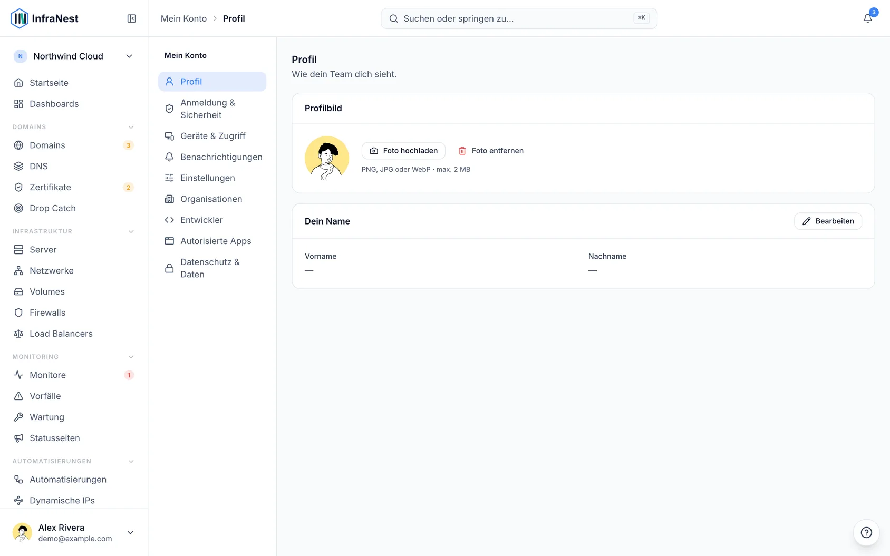Collapse the sidebar with the panel icon
This screenshot has height=556, width=890.
tap(132, 18)
